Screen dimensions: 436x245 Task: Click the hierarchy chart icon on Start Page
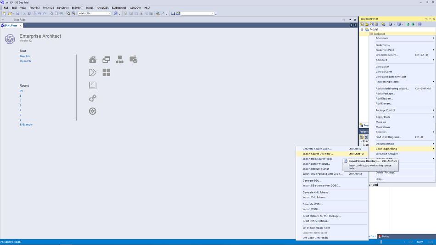coord(120,60)
